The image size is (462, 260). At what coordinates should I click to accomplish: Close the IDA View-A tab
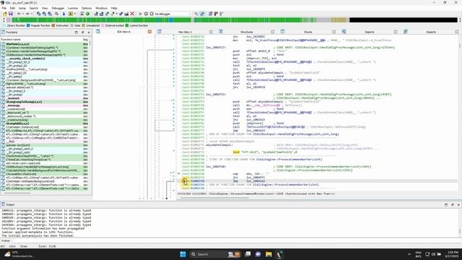point(149,32)
